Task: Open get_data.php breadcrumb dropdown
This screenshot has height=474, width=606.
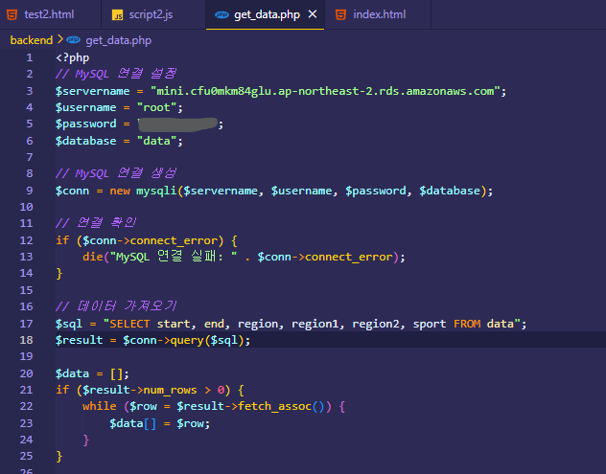Action: [x=118, y=40]
